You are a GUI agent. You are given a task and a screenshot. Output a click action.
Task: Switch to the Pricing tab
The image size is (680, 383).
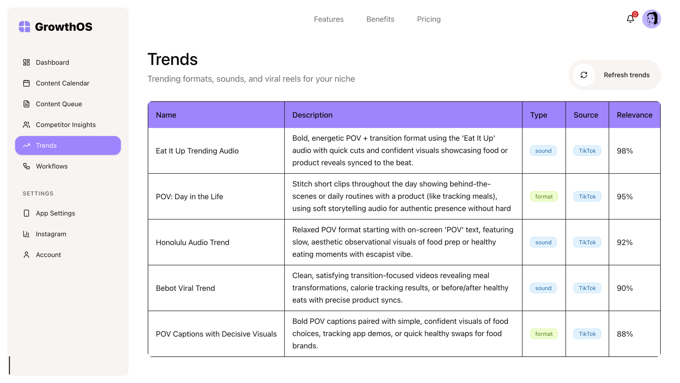(429, 19)
